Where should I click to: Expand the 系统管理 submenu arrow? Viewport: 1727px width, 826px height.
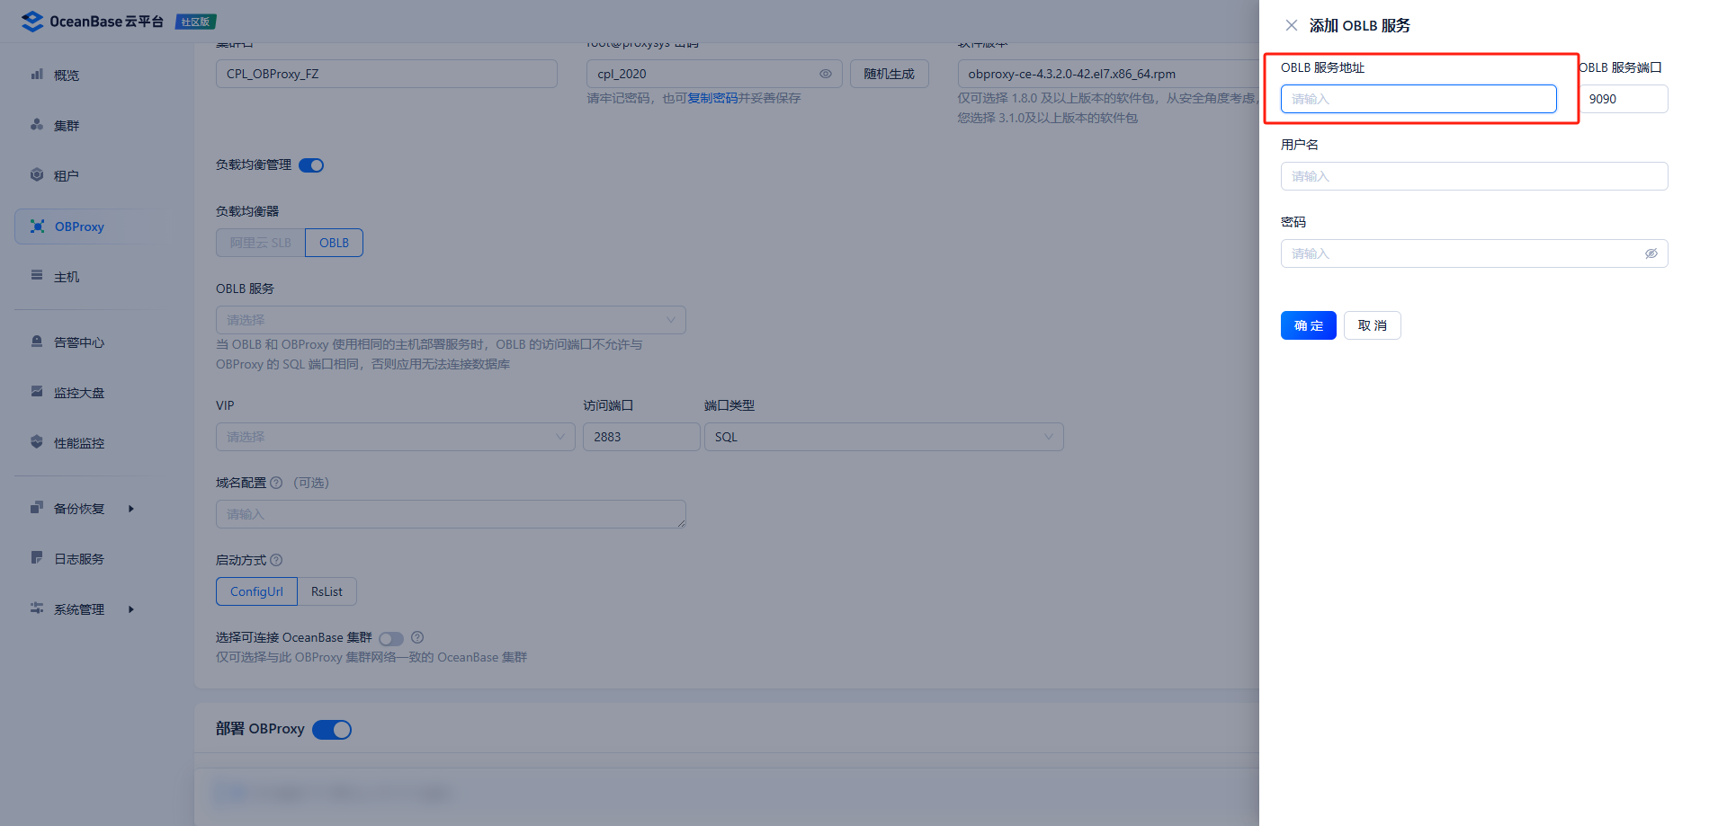coord(131,609)
